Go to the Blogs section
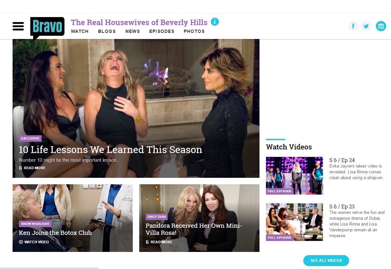This screenshot has height=269, width=391. [x=107, y=31]
